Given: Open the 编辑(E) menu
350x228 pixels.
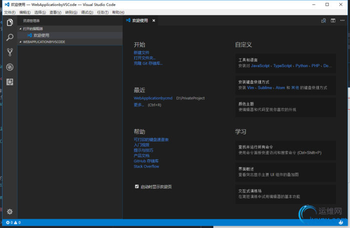Looking at the screenshot, I should point(25,12).
